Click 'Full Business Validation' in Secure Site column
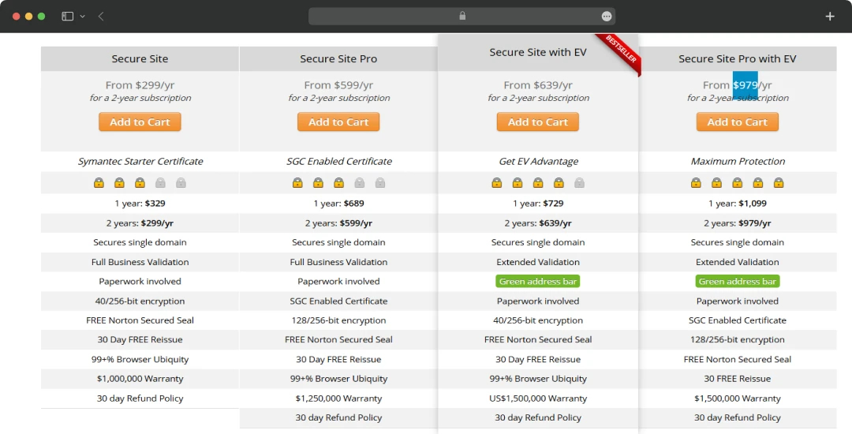The height and width of the screenshot is (434, 852). pos(140,262)
